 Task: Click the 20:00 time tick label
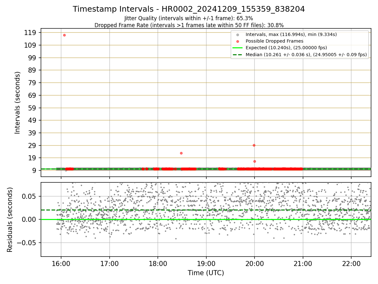(255, 263)
